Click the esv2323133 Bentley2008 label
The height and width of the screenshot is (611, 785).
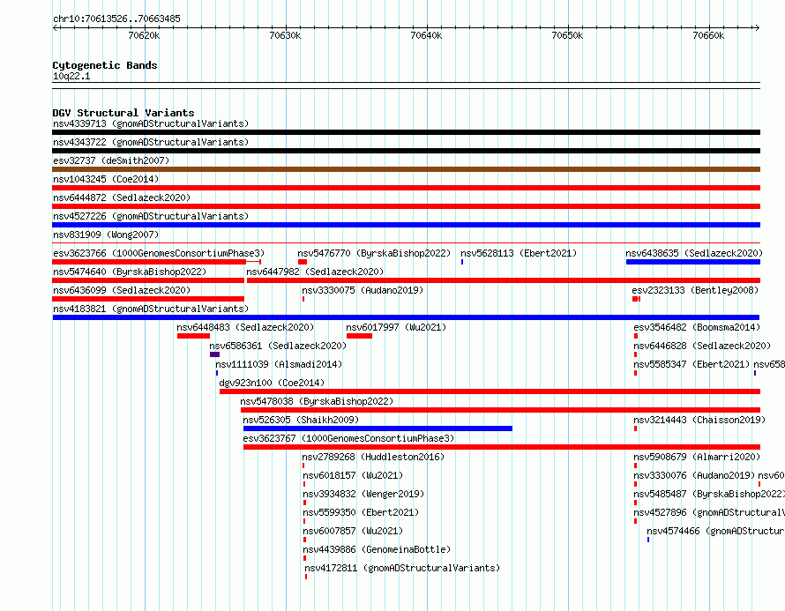(x=695, y=290)
